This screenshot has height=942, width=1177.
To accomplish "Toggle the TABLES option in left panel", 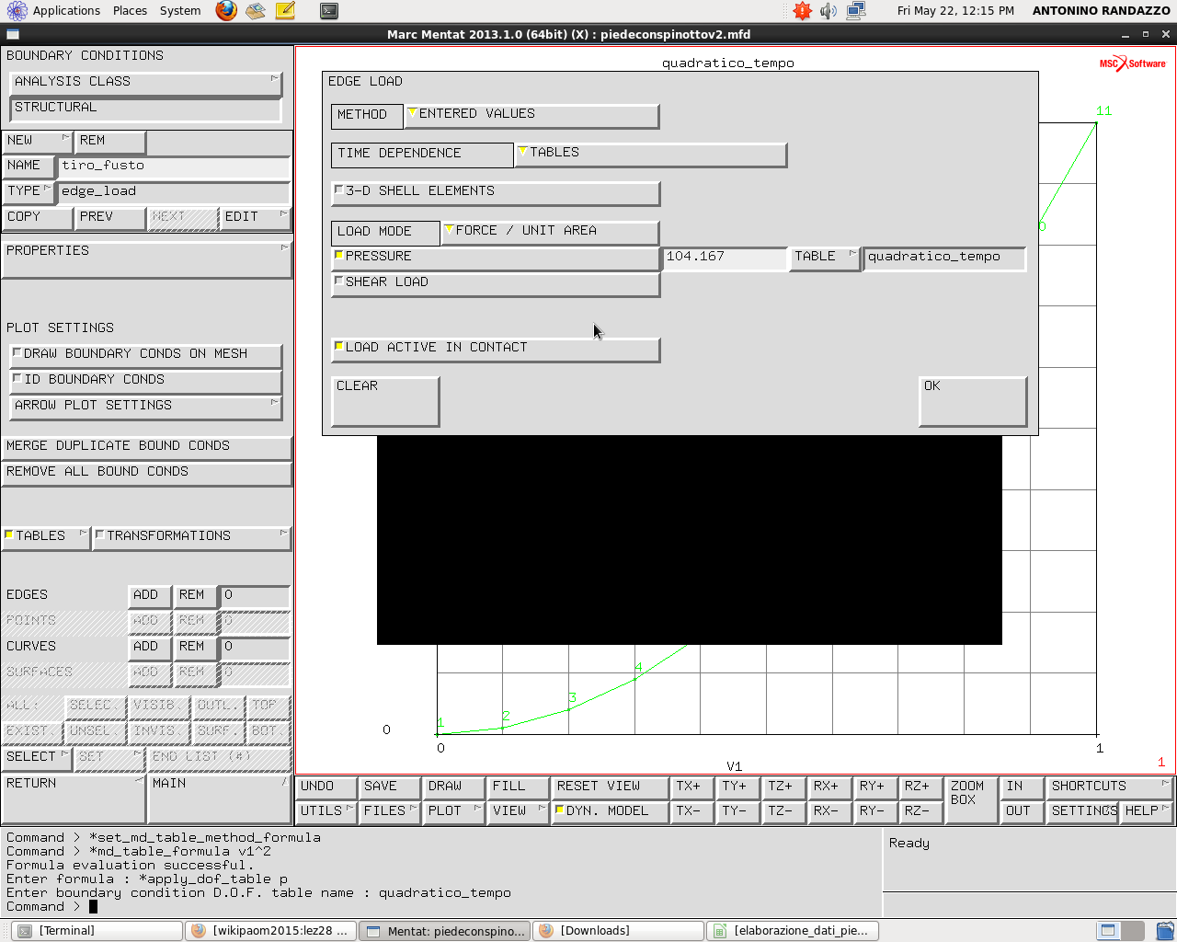I will click(46, 537).
